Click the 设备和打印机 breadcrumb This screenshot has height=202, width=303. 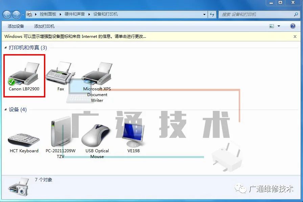pos(105,14)
